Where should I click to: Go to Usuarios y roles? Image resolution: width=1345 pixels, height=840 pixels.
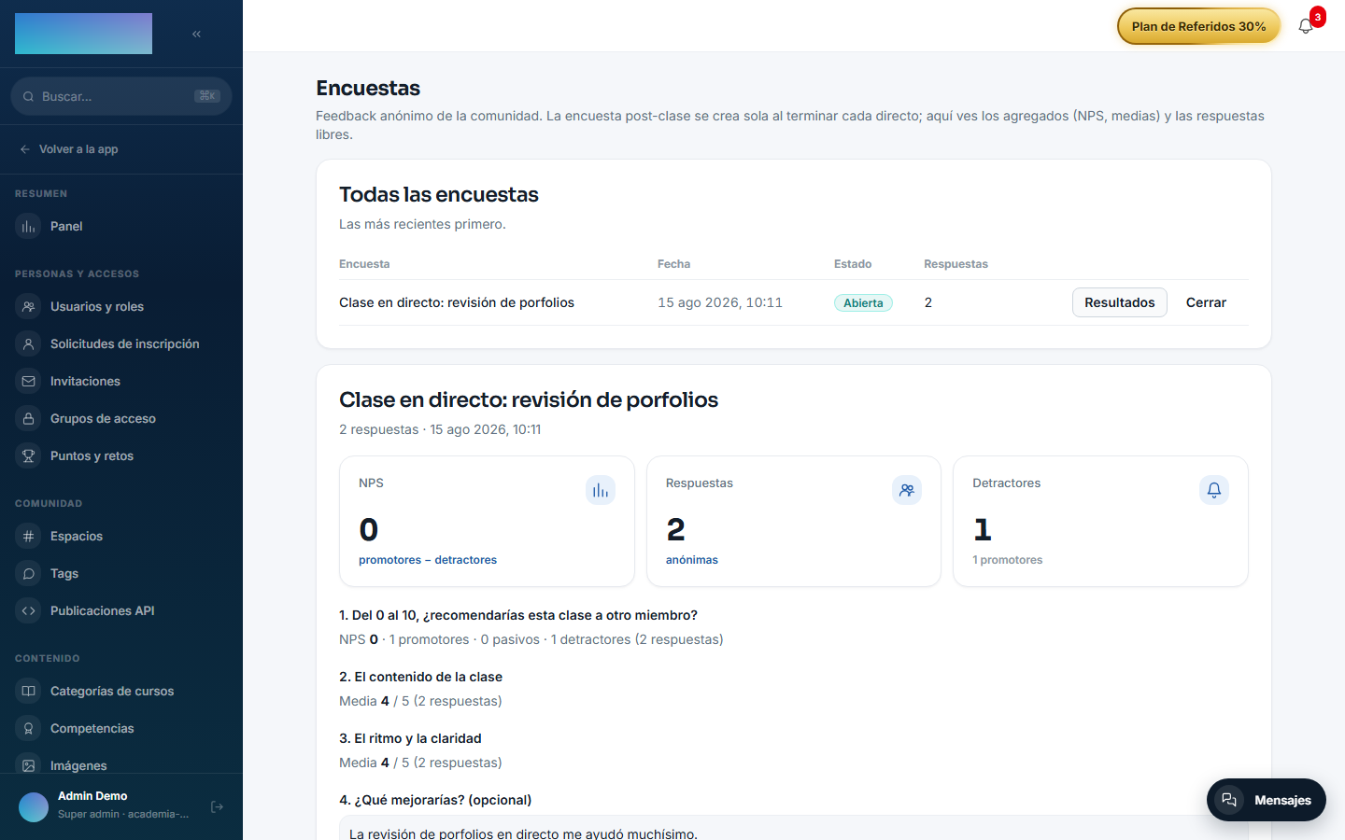pos(121,307)
